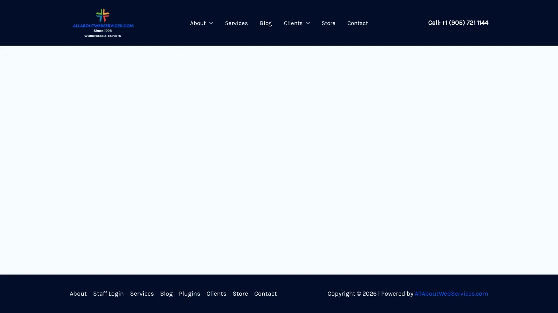This screenshot has height=313, width=558.
Task: Visit Store in the footer links
Action: click(240, 294)
